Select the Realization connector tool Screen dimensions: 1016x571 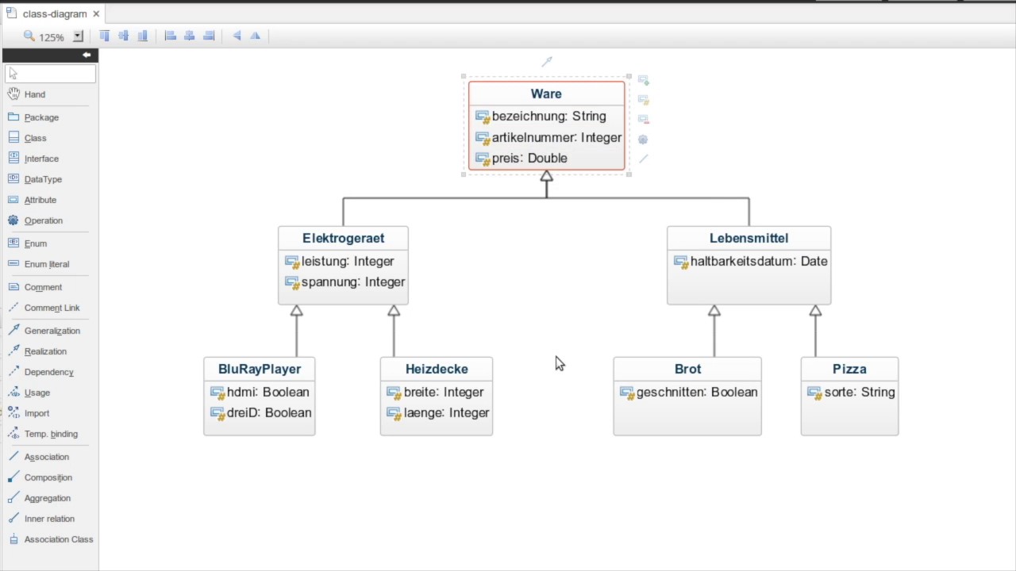[x=37, y=351]
